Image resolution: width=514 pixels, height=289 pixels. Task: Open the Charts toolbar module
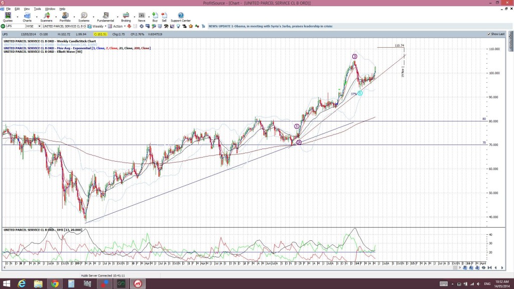tap(27, 17)
